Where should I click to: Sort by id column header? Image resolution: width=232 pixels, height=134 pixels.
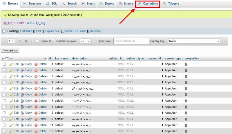(x=50, y=58)
